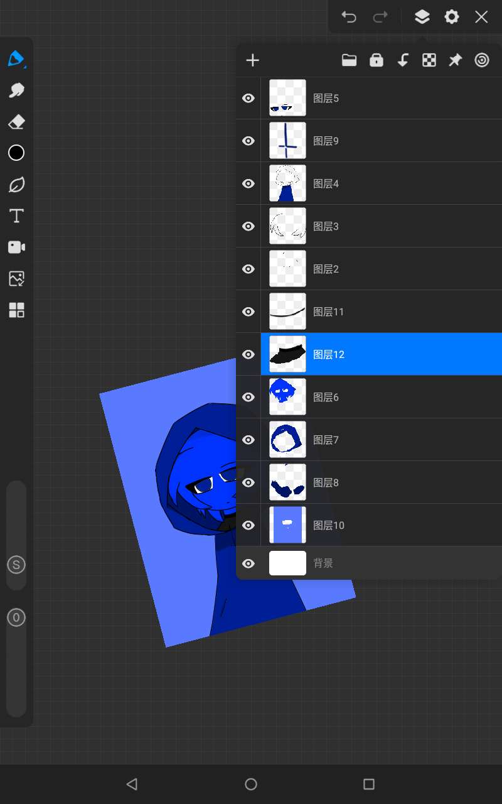Open the video recording tool

pyautogui.click(x=16, y=247)
